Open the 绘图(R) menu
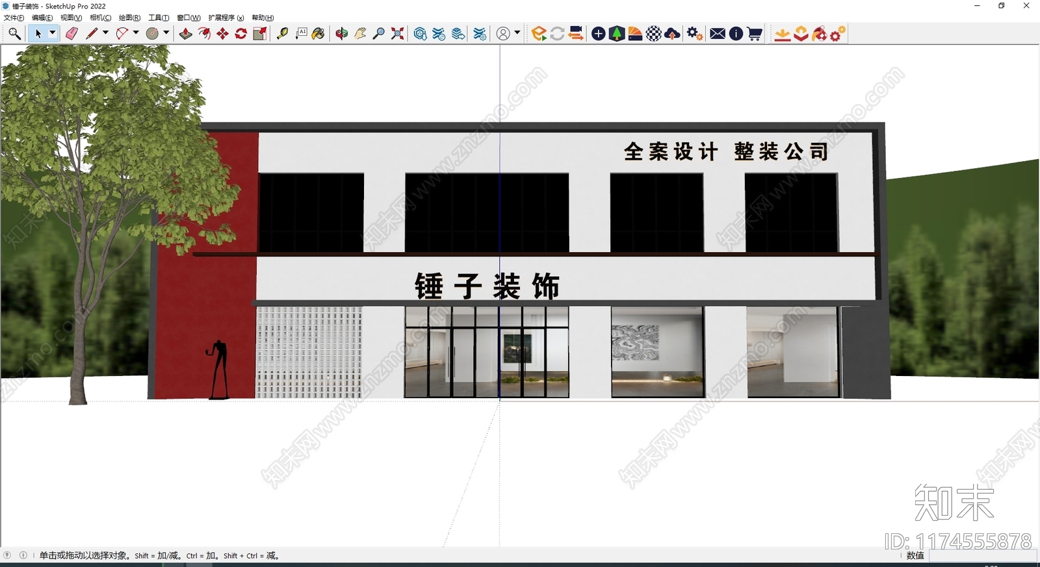This screenshot has height=567, width=1040. pyautogui.click(x=129, y=18)
